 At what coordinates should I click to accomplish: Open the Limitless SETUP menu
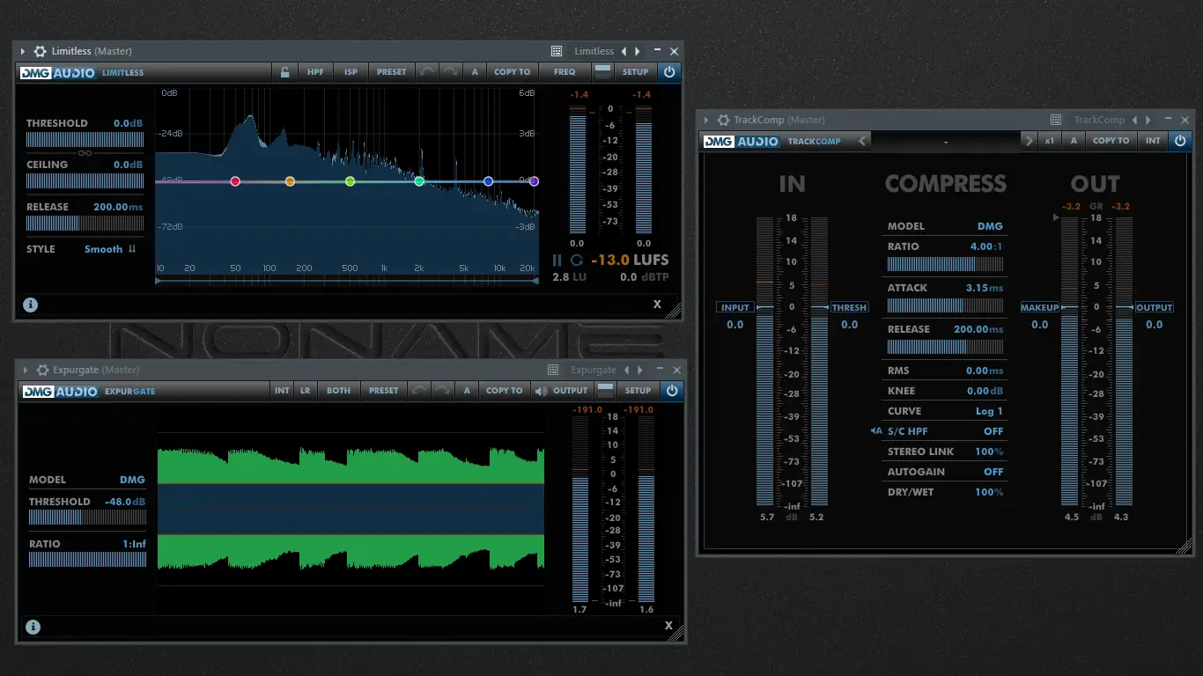coord(636,72)
